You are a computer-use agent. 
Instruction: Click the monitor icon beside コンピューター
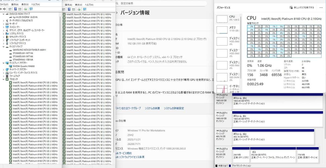7,27
